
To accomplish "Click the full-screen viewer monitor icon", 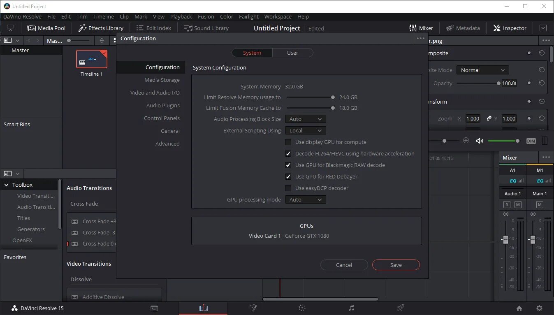I will pos(11,28).
